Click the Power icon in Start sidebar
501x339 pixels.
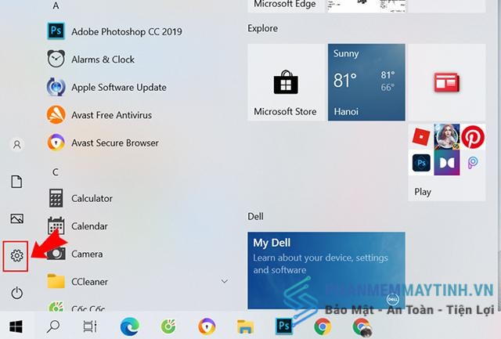pyautogui.click(x=16, y=293)
